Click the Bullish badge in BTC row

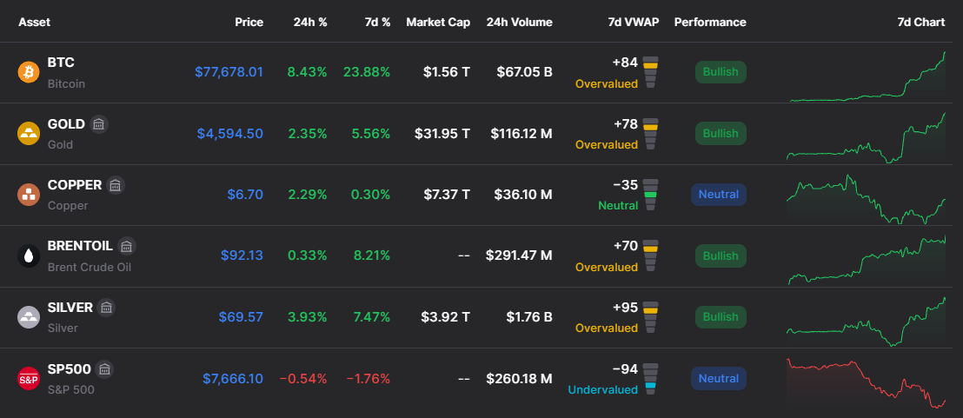(x=721, y=72)
